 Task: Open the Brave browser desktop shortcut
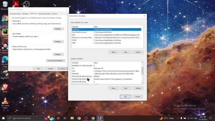coord(5,88)
